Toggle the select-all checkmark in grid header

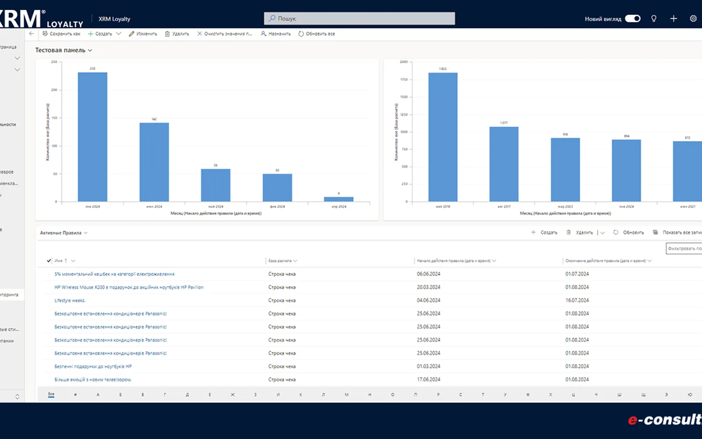click(x=49, y=261)
